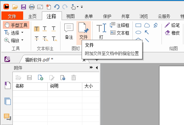Click the 注释框 callout tool
The width and height of the screenshot is (184, 125).
[119, 25]
